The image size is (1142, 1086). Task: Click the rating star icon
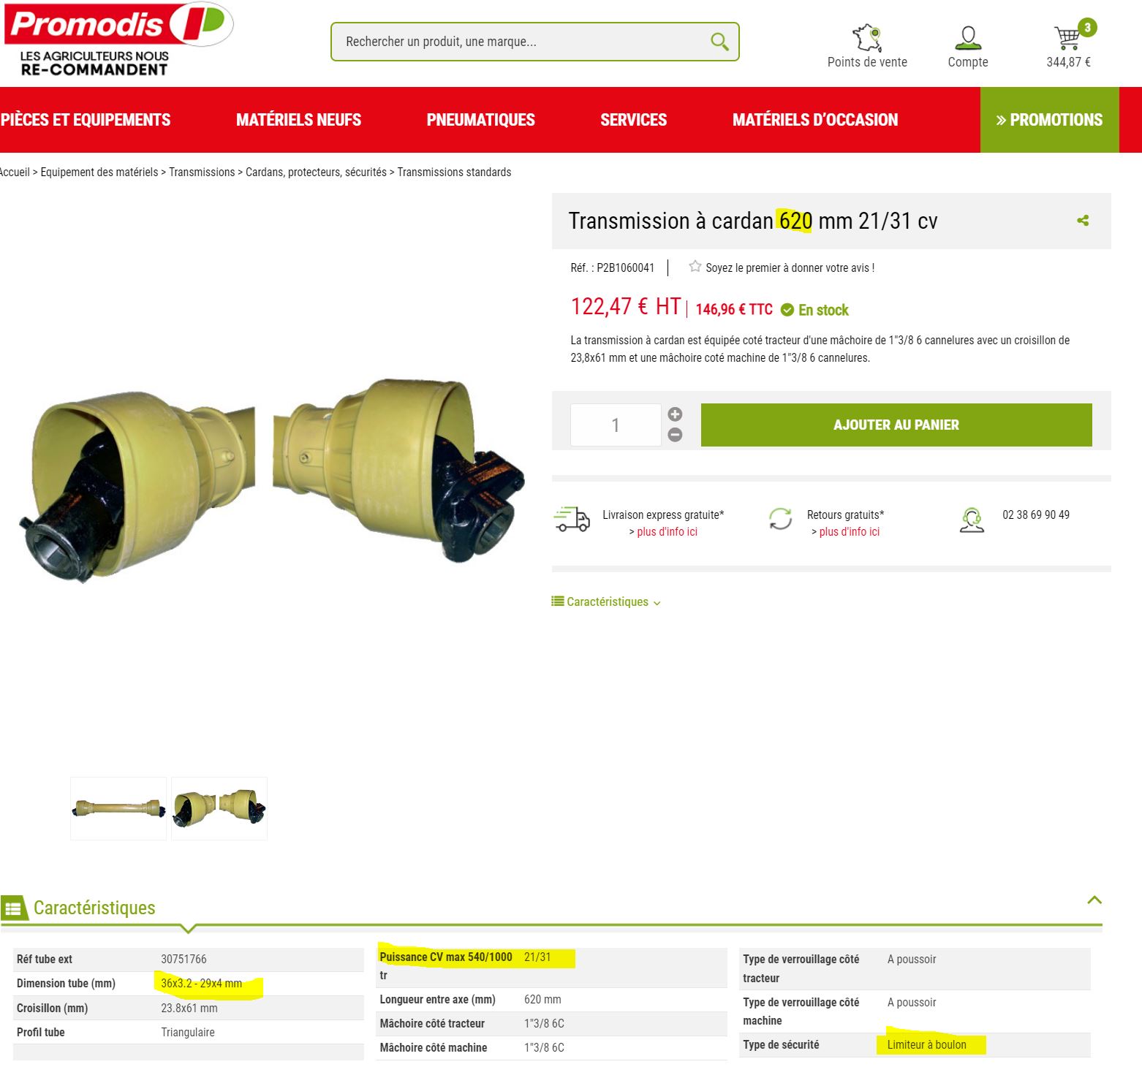click(695, 267)
